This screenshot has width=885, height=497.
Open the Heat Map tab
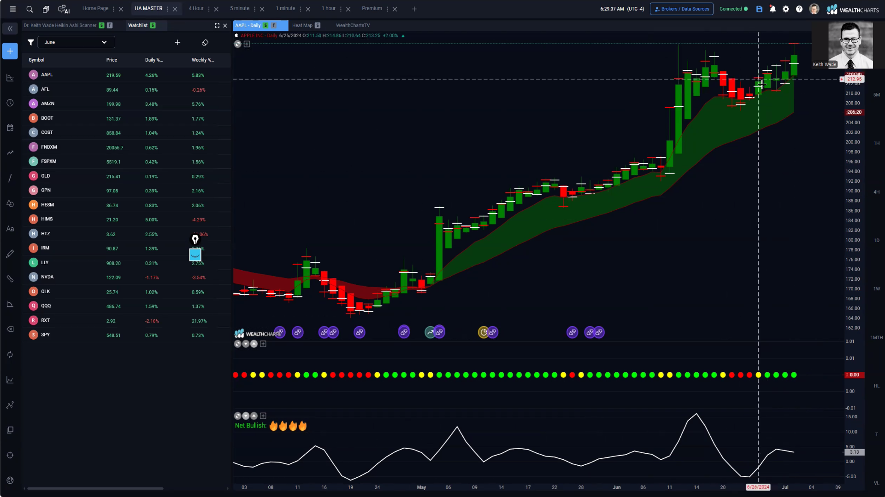(302, 26)
